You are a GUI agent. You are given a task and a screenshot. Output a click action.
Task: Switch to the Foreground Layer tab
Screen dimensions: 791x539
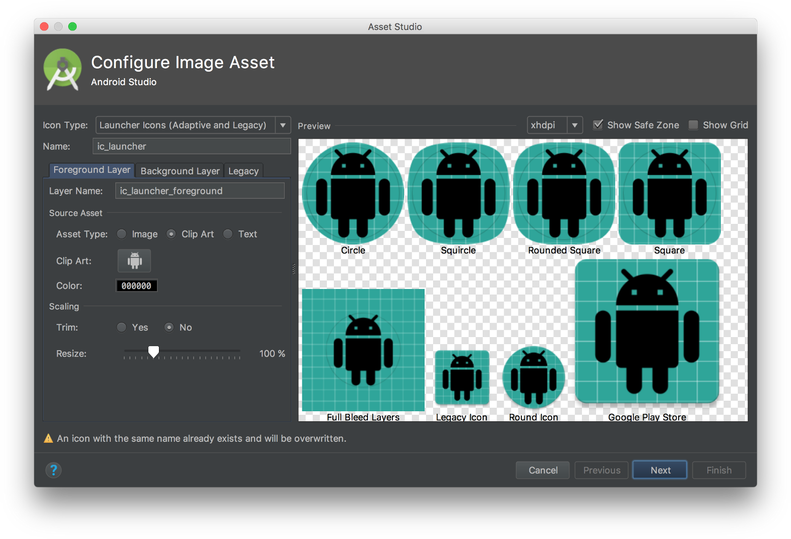(x=92, y=170)
